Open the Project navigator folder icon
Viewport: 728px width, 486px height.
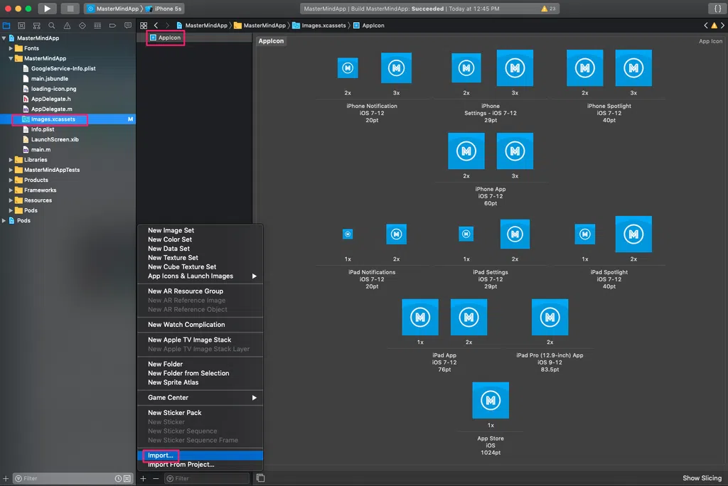pyautogui.click(x=6, y=26)
